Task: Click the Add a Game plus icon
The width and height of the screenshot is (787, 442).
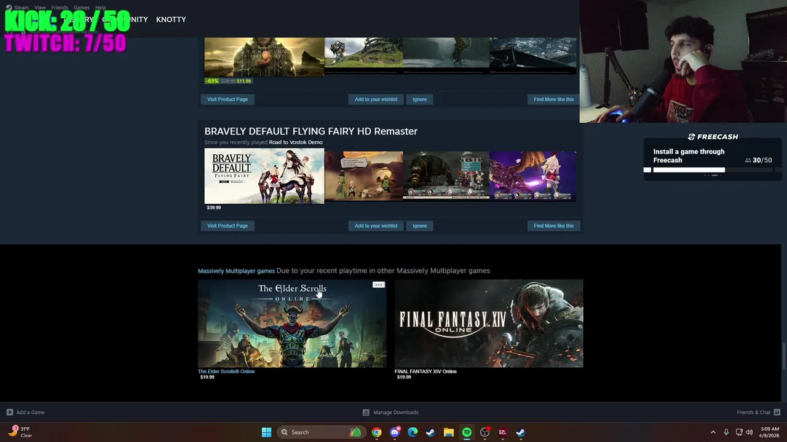Action: [x=9, y=413]
